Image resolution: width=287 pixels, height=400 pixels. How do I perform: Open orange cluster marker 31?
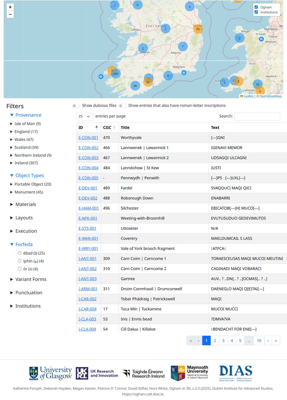pos(148,82)
